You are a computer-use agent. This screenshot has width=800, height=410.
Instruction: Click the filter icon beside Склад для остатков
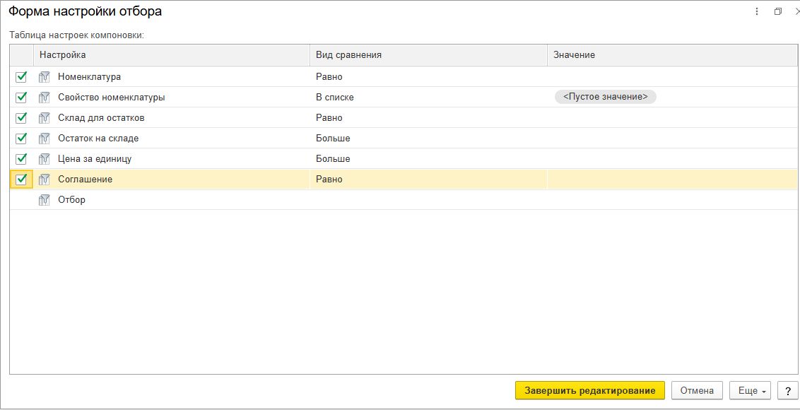tap(44, 118)
